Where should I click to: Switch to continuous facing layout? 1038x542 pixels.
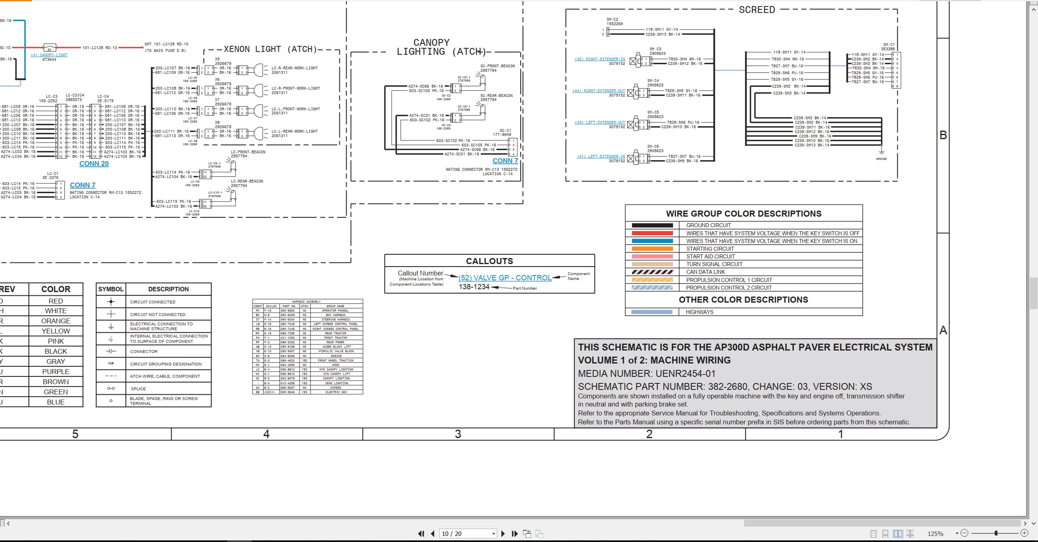pyautogui.click(x=910, y=534)
